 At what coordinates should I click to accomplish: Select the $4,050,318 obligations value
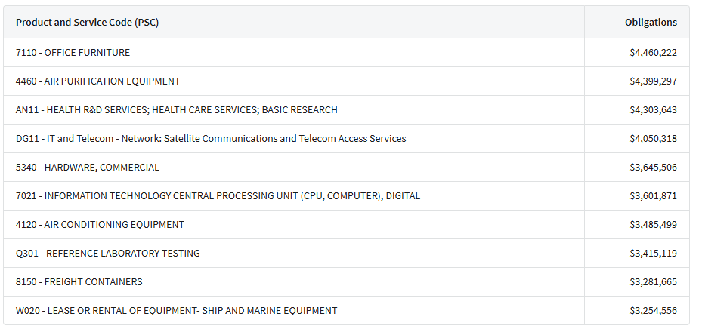point(653,139)
